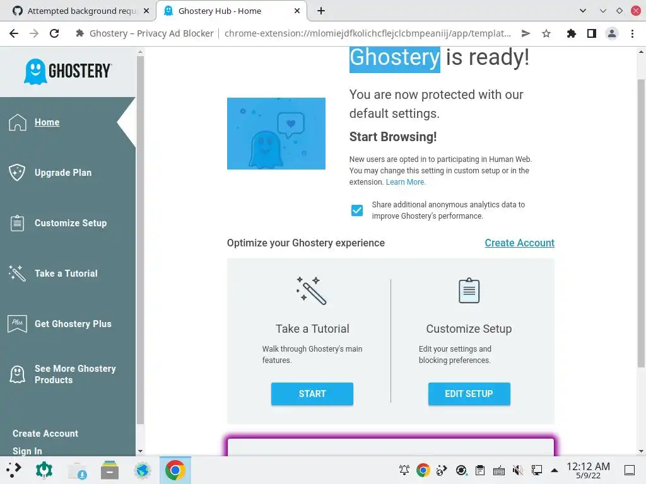
Task: Close the Ghostery Hub - Home tab
Action: (297, 11)
